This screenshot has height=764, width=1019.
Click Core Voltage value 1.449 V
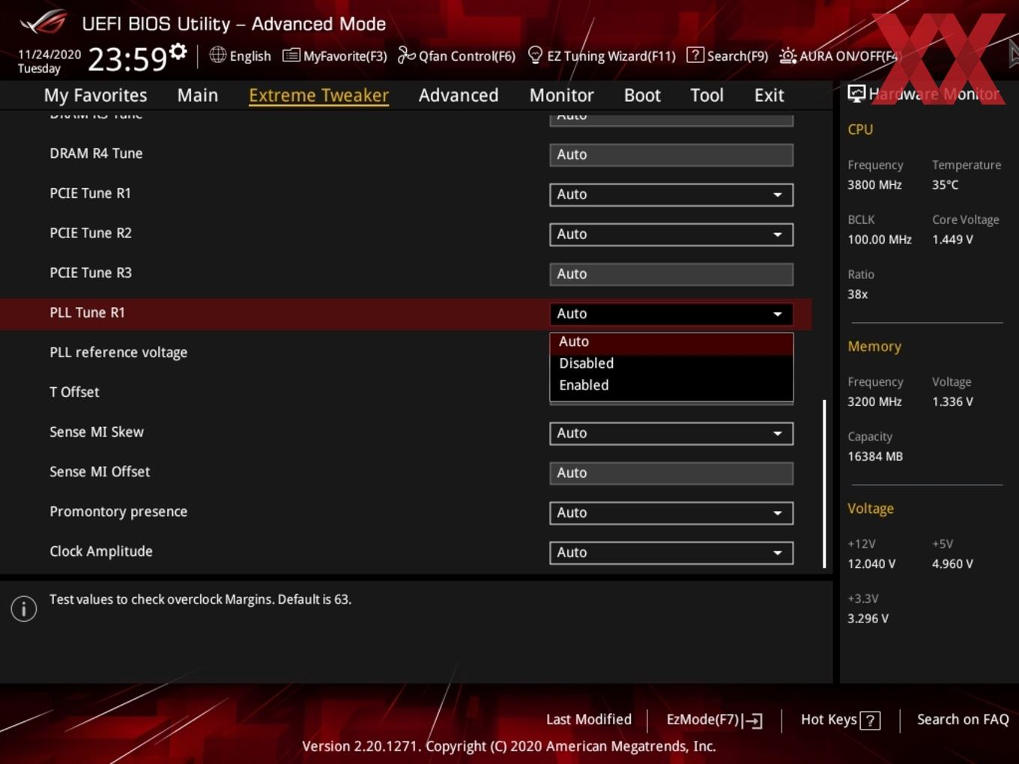pyautogui.click(x=952, y=240)
